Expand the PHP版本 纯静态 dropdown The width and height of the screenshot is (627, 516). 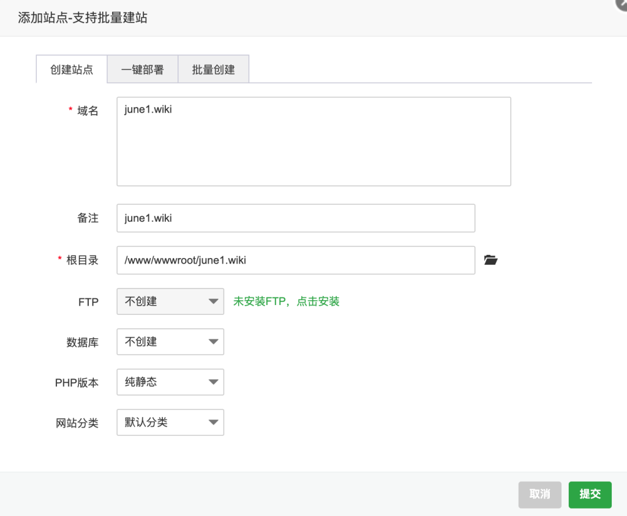click(170, 382)
